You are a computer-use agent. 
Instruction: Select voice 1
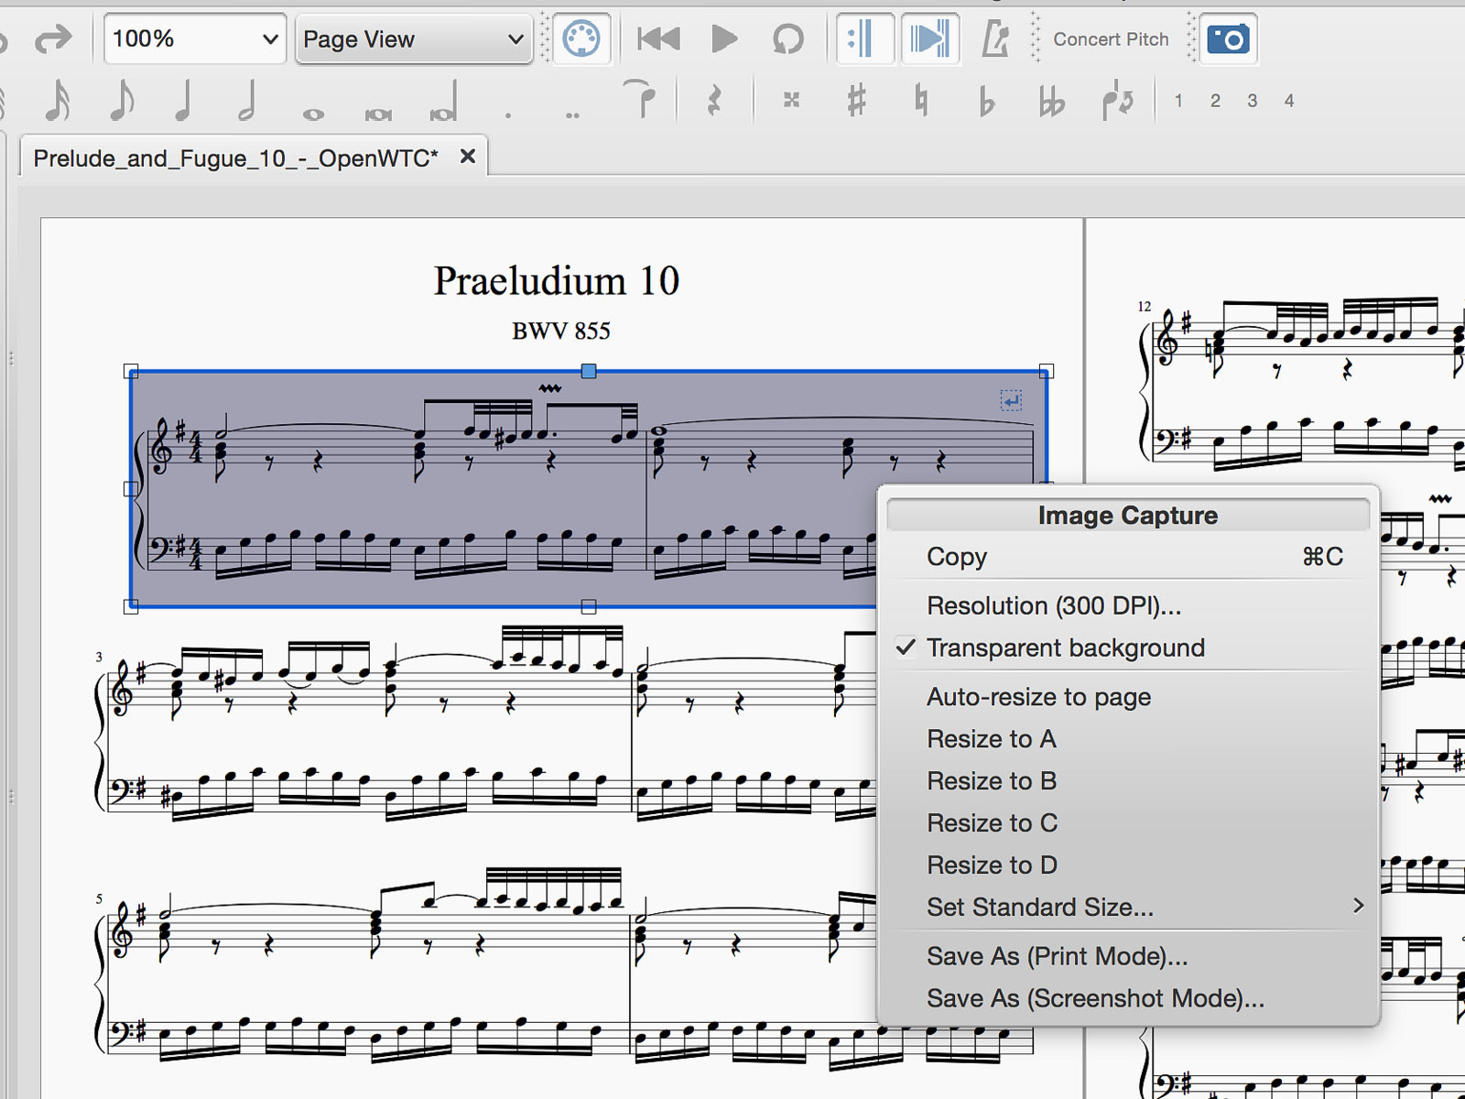click(x=1178, y=101)
